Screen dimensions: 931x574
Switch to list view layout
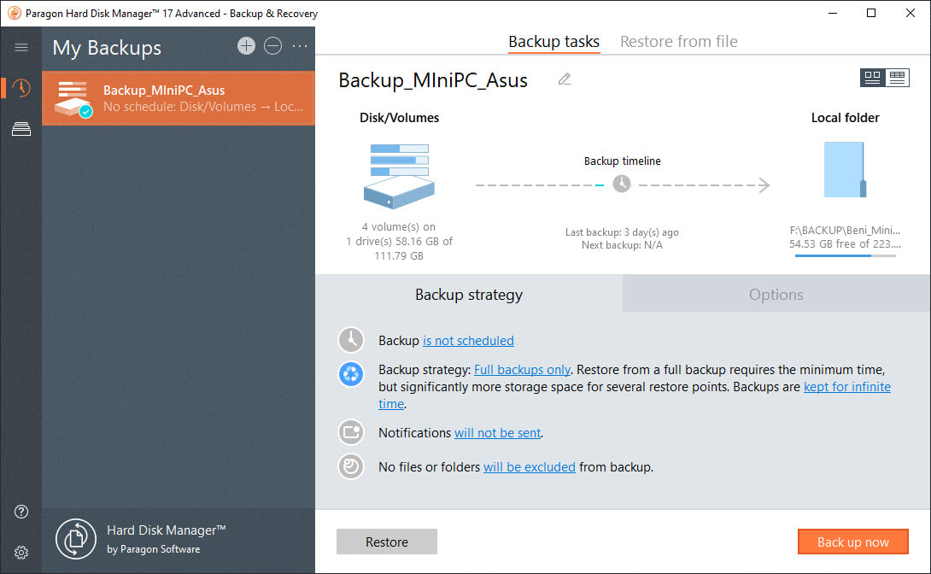(x=897, y=77)
